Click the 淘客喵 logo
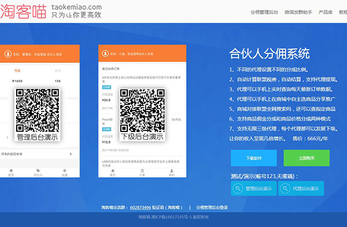Viewport: 347px width, 227px height. coord(23,12)
